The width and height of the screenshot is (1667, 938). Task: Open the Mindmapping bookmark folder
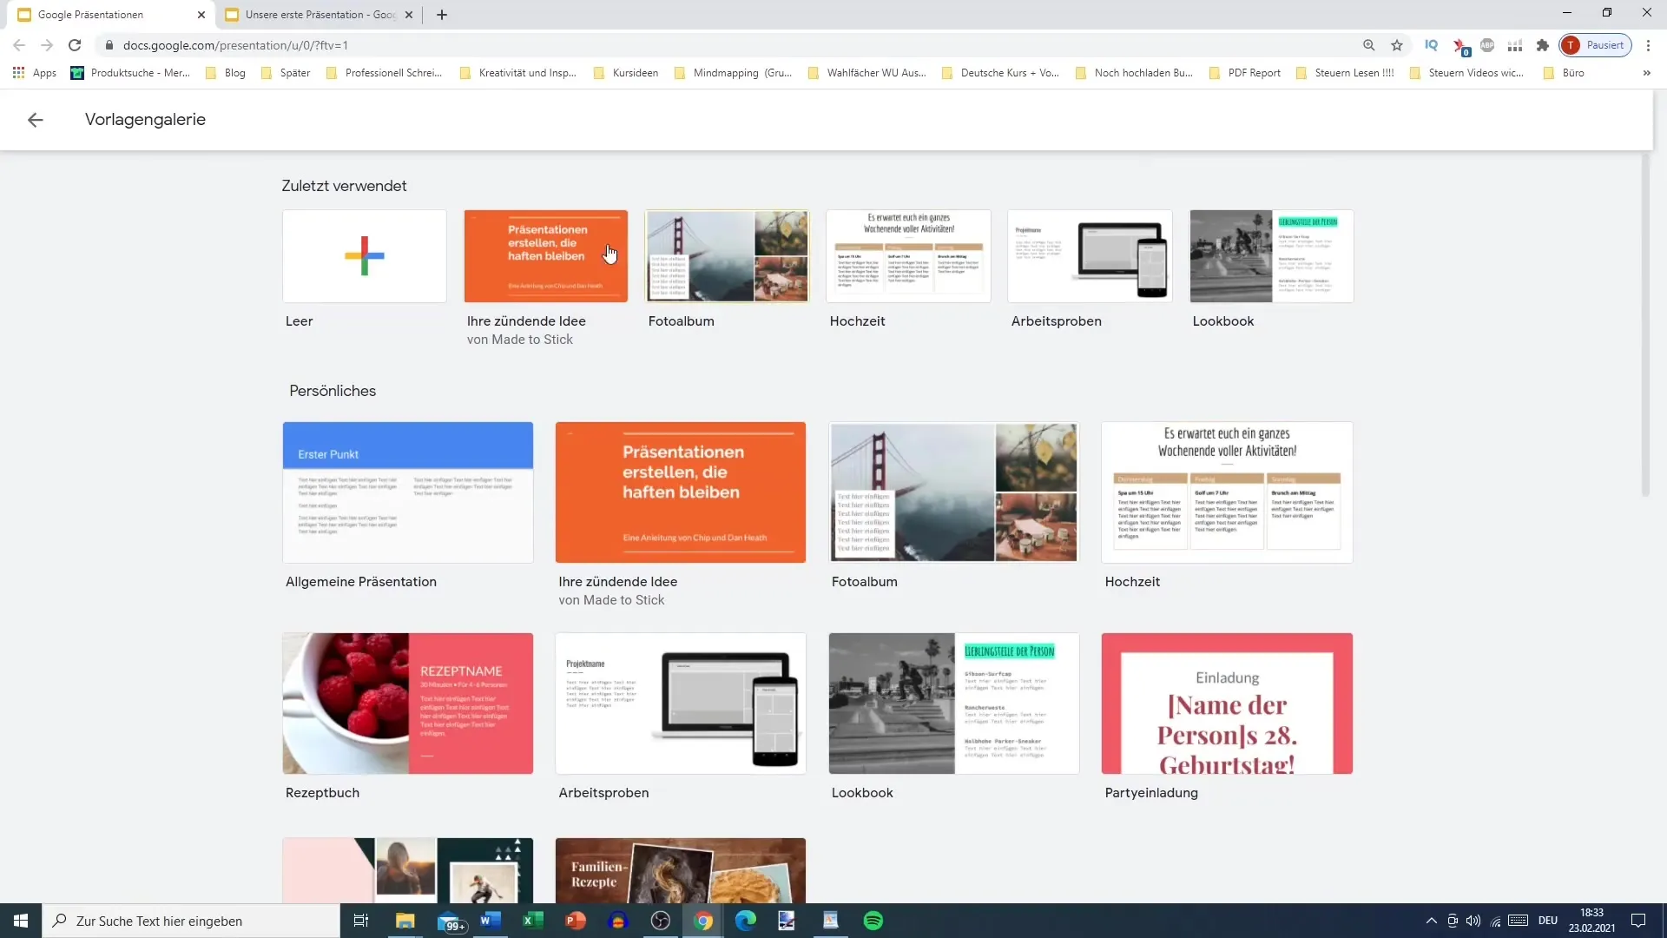click(734, 73)
